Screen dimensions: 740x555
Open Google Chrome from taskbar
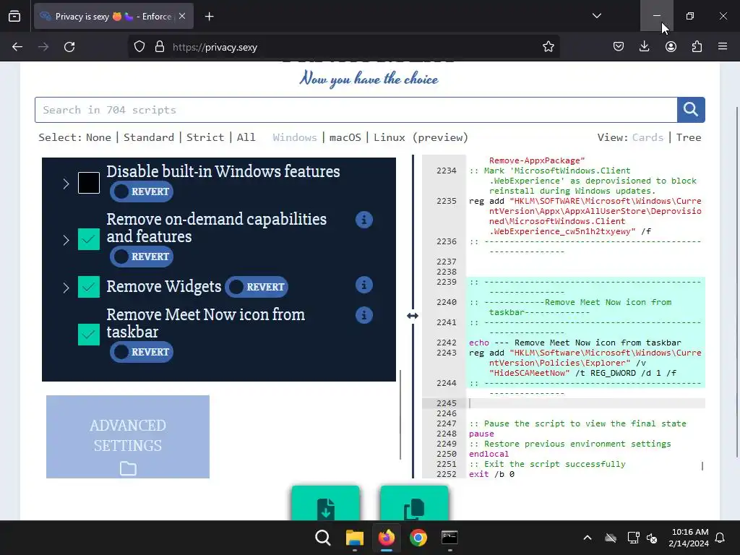tap(418, 538)
